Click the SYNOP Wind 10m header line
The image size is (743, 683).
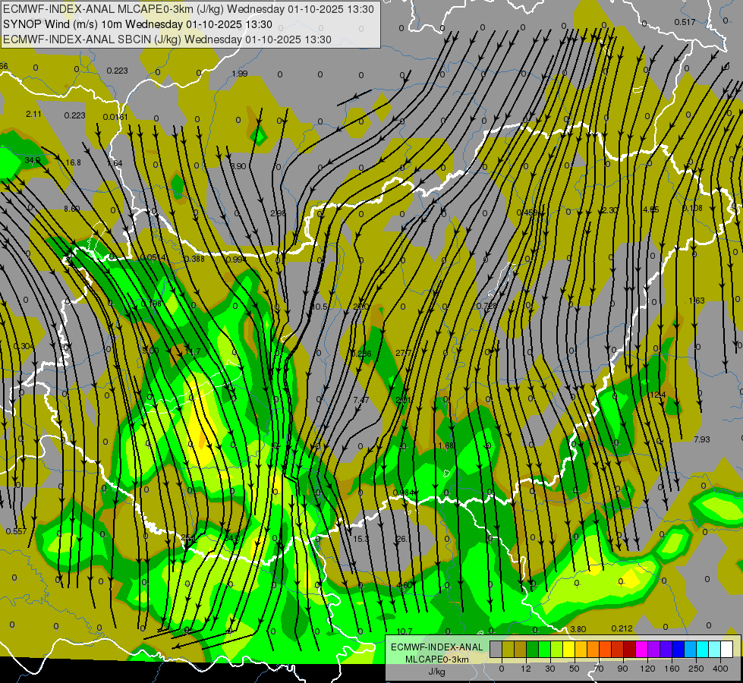point(137,24)
